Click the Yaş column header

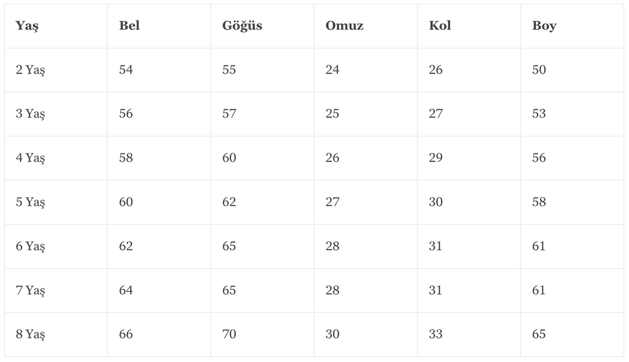pyautogui.click(x=27, y=26)
